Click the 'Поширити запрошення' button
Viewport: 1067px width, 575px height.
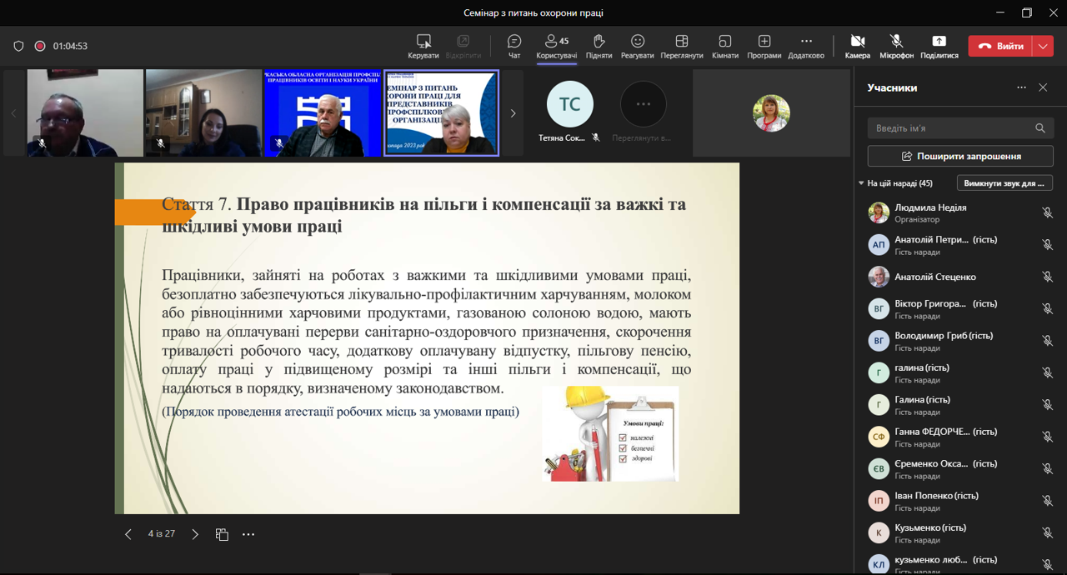point(960,156)
